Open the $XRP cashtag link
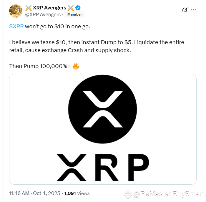Screen dimensions: 206x202 tap(16, 27)
